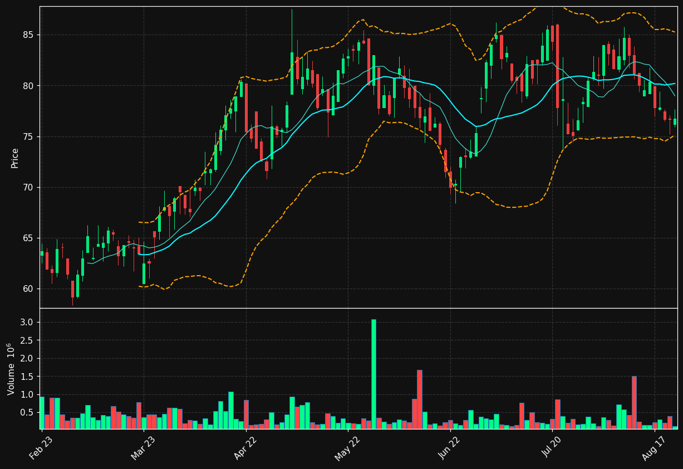Click the 'Price' y-axis title
The height and width of the screenshot is (469, 683).
tap(15, 158)
